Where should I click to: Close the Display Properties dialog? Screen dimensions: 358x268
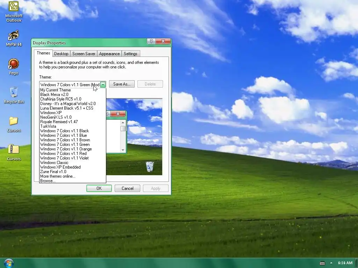pyautogui.click(x=163, y=41)
